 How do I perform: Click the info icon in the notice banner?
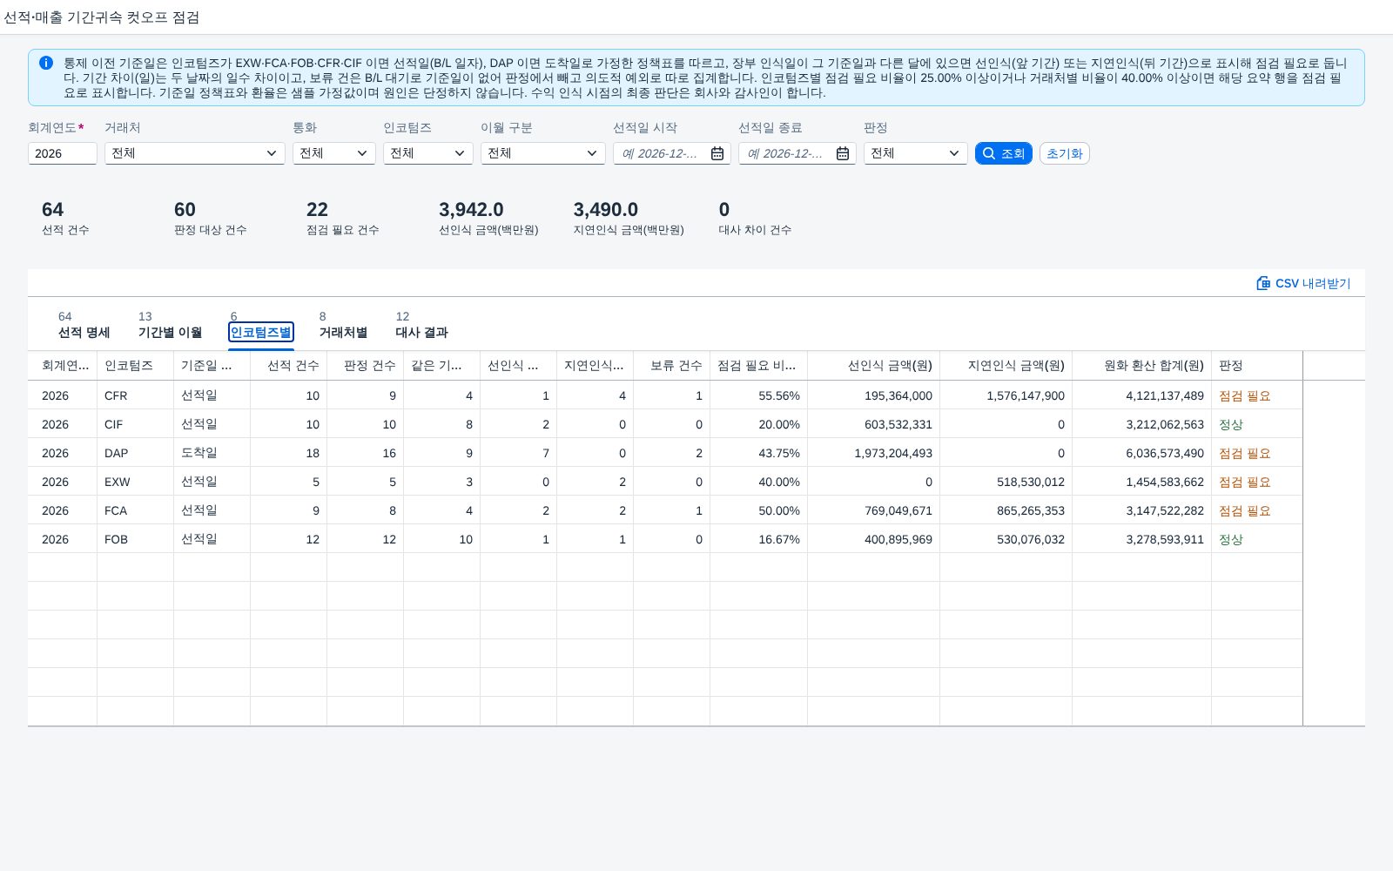point(46,63)
